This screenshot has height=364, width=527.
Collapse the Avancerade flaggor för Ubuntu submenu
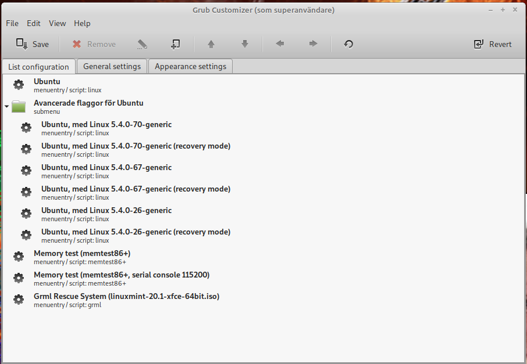[x=6, y=106]
